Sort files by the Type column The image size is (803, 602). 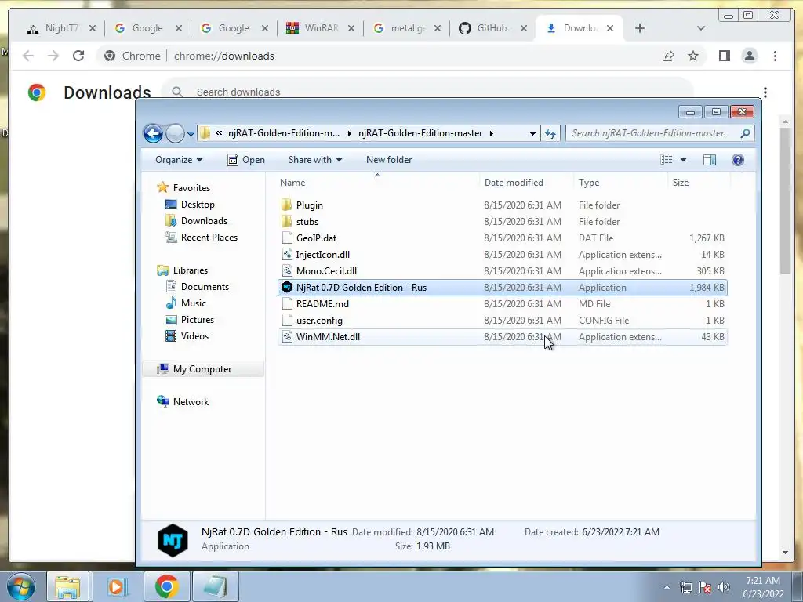click(x=621, y=182)
